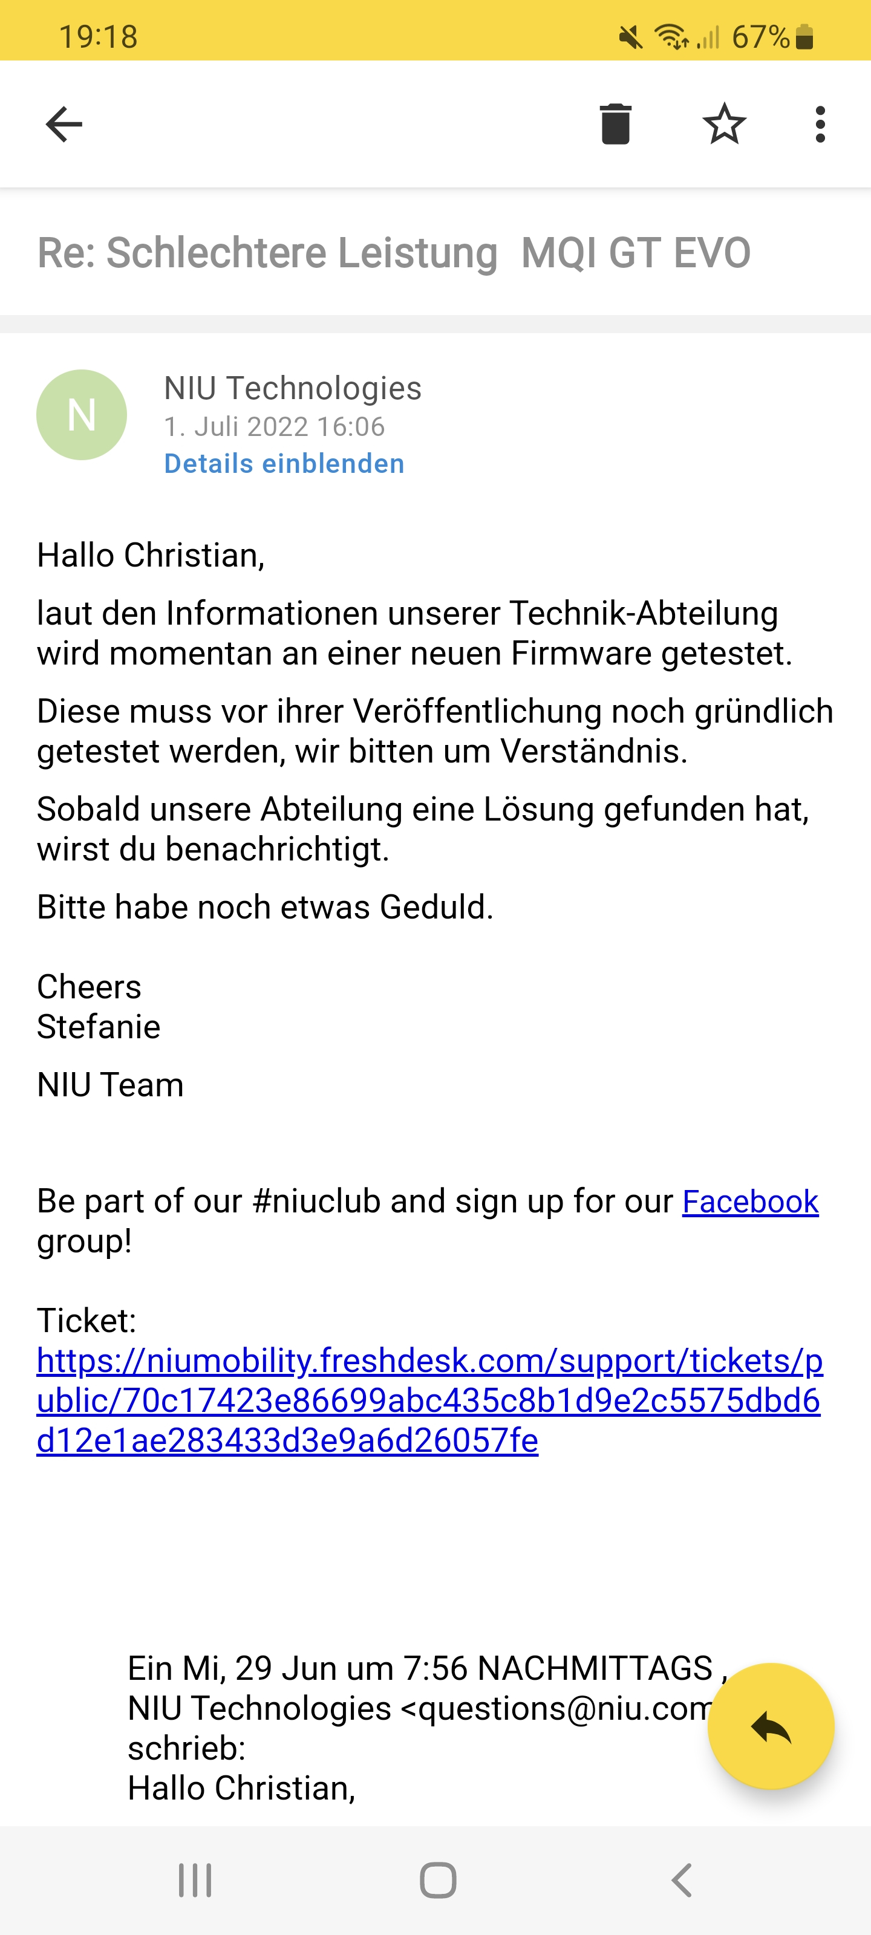Tap the Wi-Fi status icon
Viewport: 871px width, 1935px height.
tap(671, 36)
